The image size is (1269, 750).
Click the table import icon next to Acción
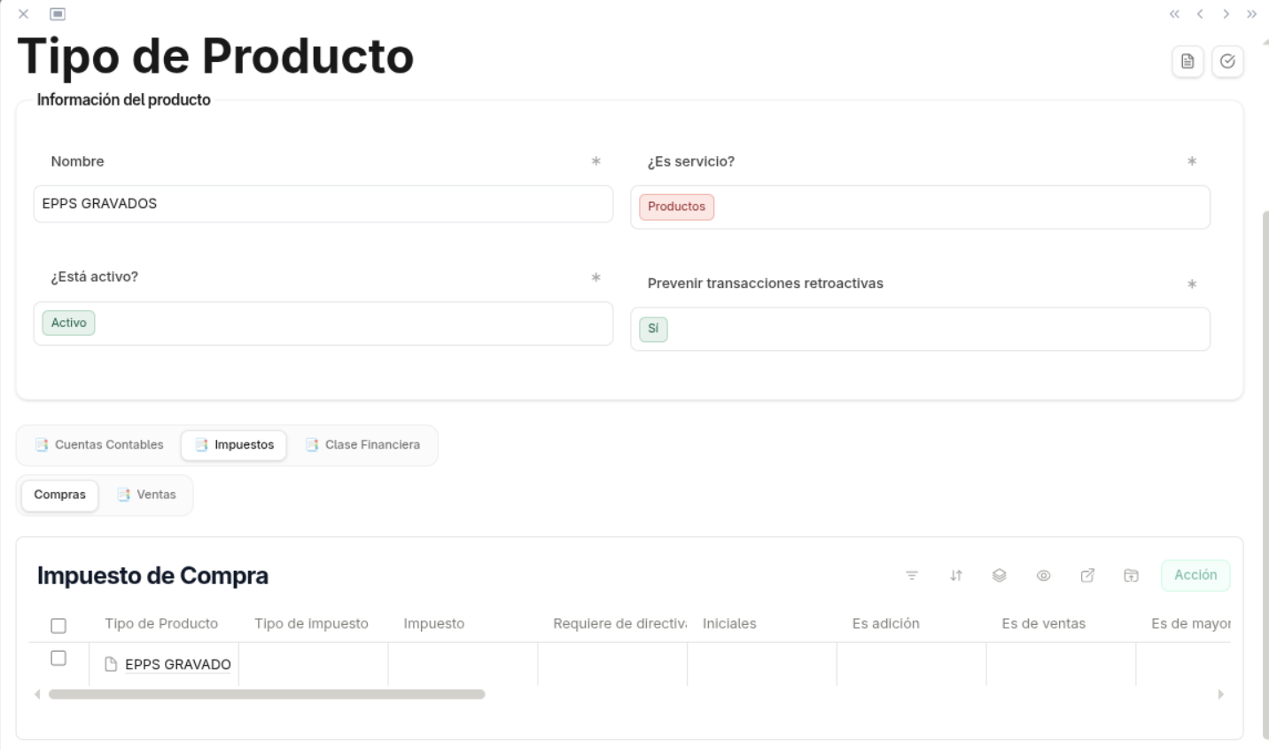(x=1131, y=575)
